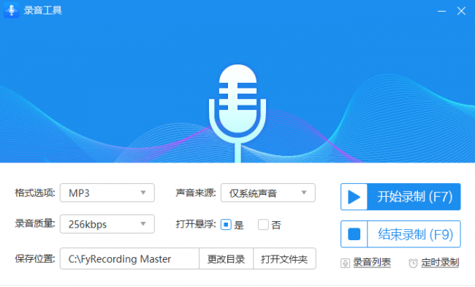Screen dimensions: 475x287
Task: Click the recording tool app logo icon
Action: (12, 10)
